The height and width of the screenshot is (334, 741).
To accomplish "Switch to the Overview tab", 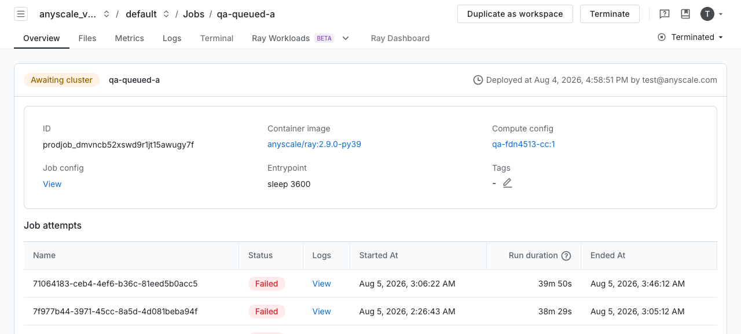I will [42, 38].
